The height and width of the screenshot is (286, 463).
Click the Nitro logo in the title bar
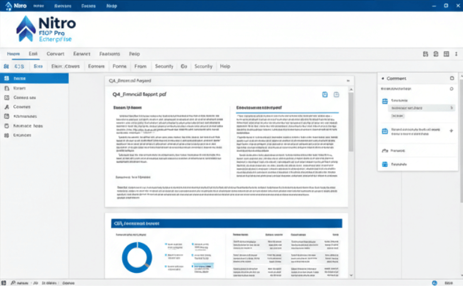click(x=13, y=5)
